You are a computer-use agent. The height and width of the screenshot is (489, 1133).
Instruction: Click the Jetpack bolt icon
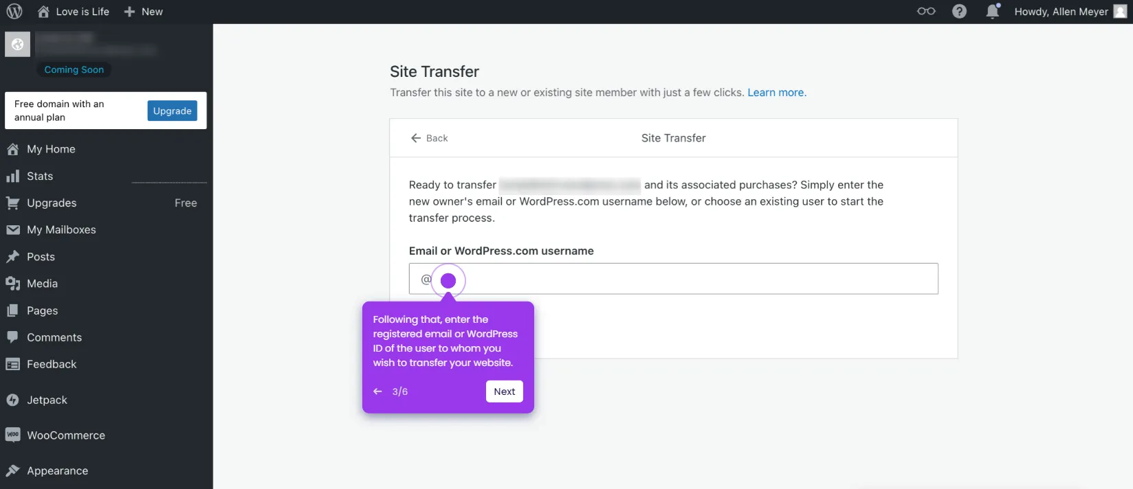12,400
